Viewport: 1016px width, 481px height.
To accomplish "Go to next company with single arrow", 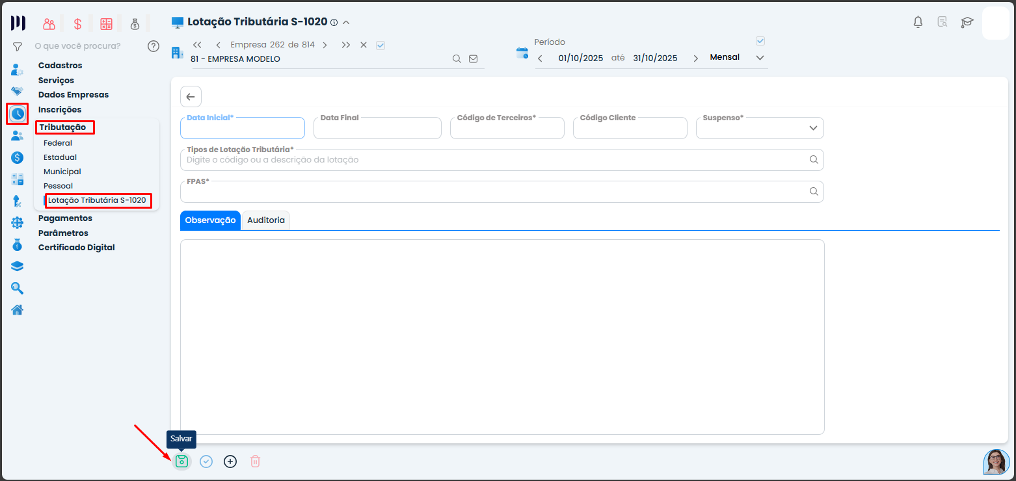I will pos(325,45).
